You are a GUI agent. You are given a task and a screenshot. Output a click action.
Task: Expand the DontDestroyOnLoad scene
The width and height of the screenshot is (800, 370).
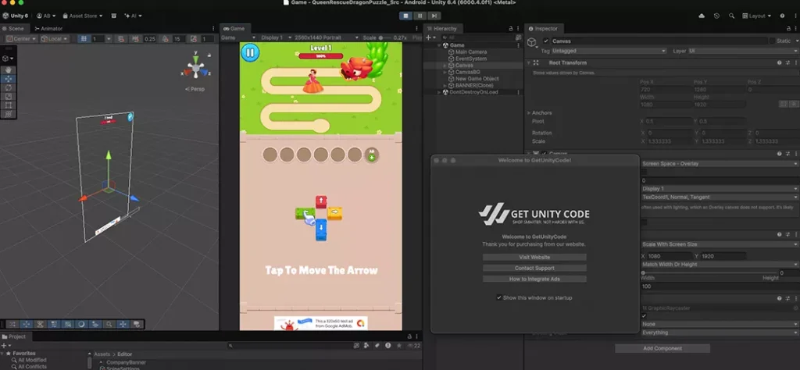pyautogui.click(x=439, y=92)
